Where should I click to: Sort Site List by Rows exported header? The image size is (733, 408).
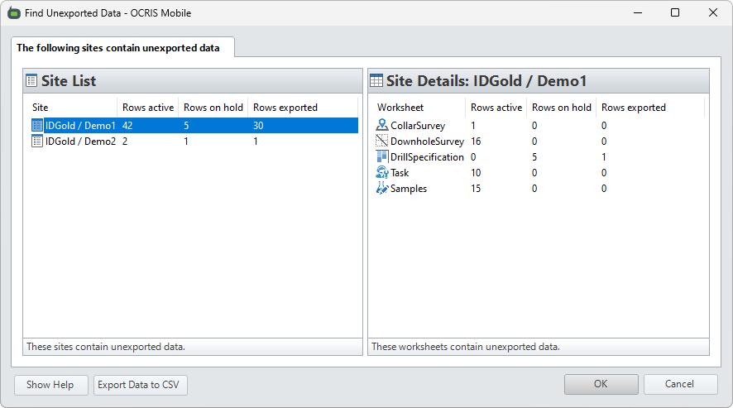point(303,108)
